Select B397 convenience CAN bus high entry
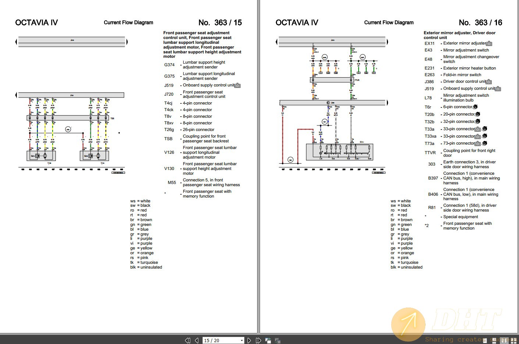 (464, 178)
